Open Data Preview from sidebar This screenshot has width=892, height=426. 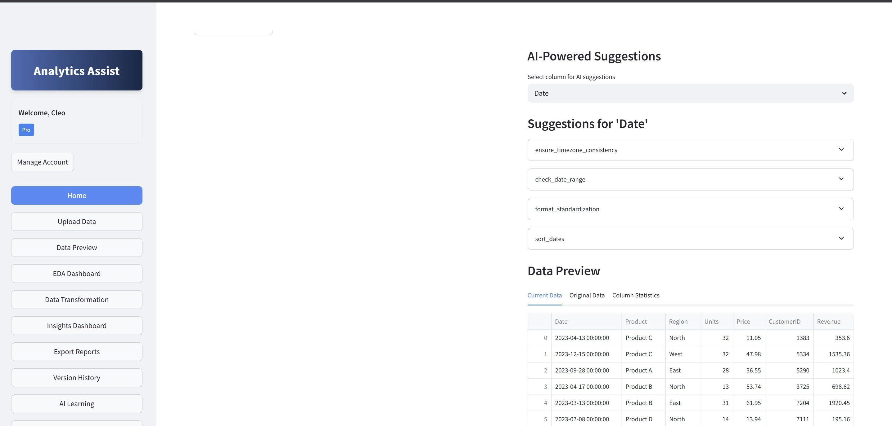click(x=77, y=248)
